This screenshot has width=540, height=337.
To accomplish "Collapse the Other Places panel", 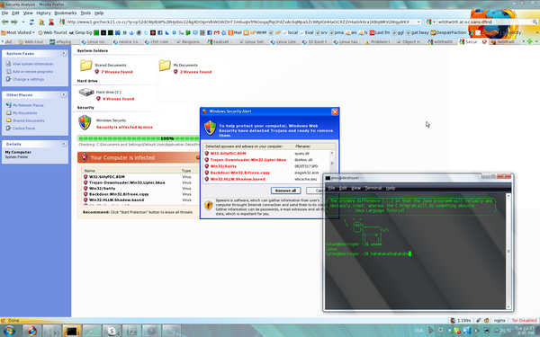I will tap(64, 94).
